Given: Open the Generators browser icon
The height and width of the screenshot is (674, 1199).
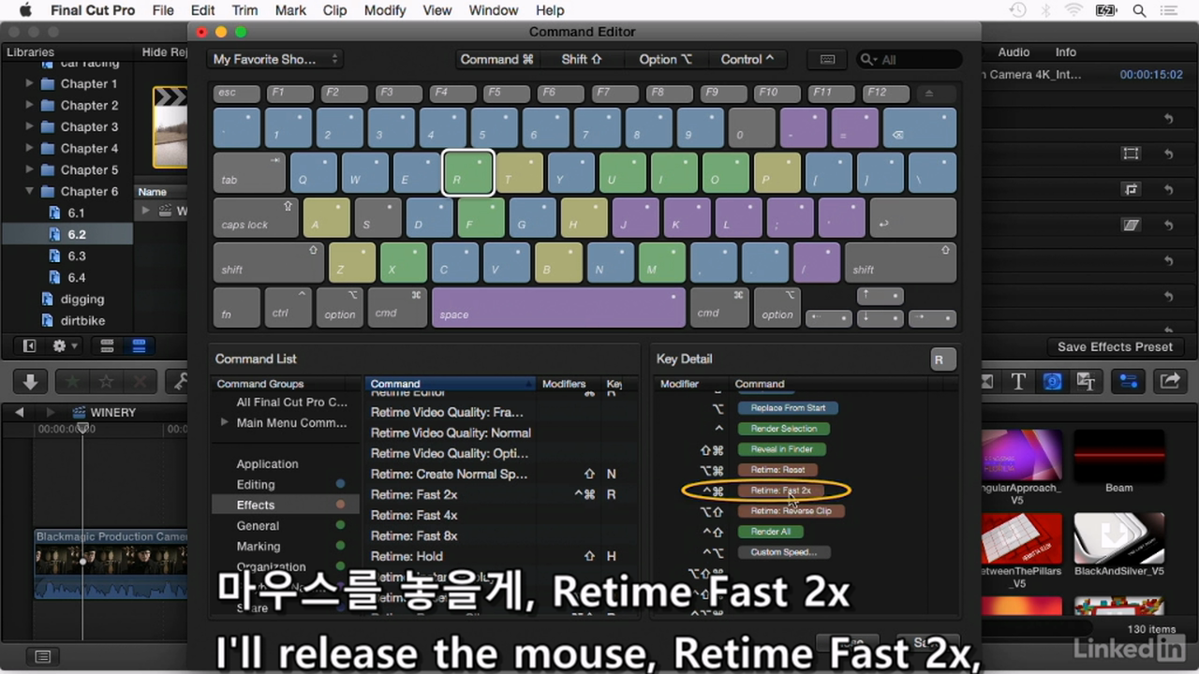Looking at the screenshot, I should (x=1053, y=382).
